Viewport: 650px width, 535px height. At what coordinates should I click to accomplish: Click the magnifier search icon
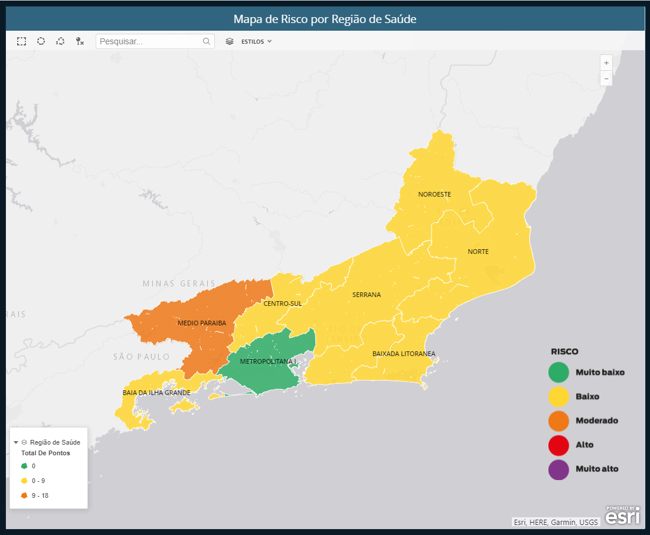click(x=207, y=41)
